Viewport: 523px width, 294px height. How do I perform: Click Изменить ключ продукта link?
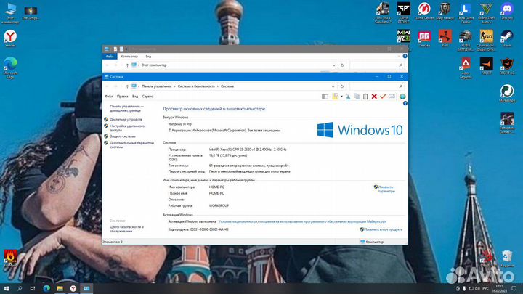click(x=383, y=229)
